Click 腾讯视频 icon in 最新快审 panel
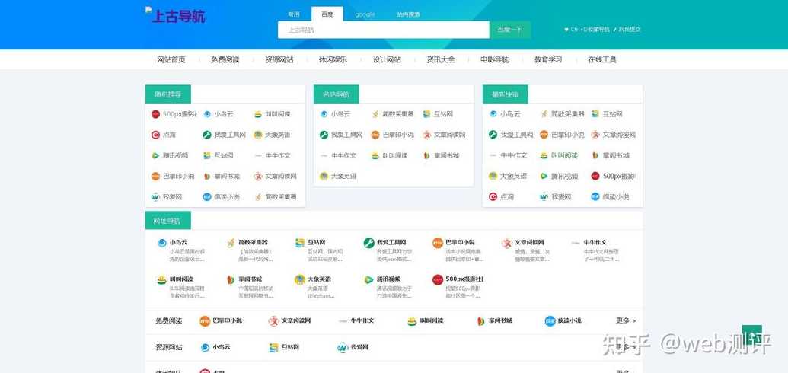This screenshot has width=788, height=373. click(x=544, y=176)
